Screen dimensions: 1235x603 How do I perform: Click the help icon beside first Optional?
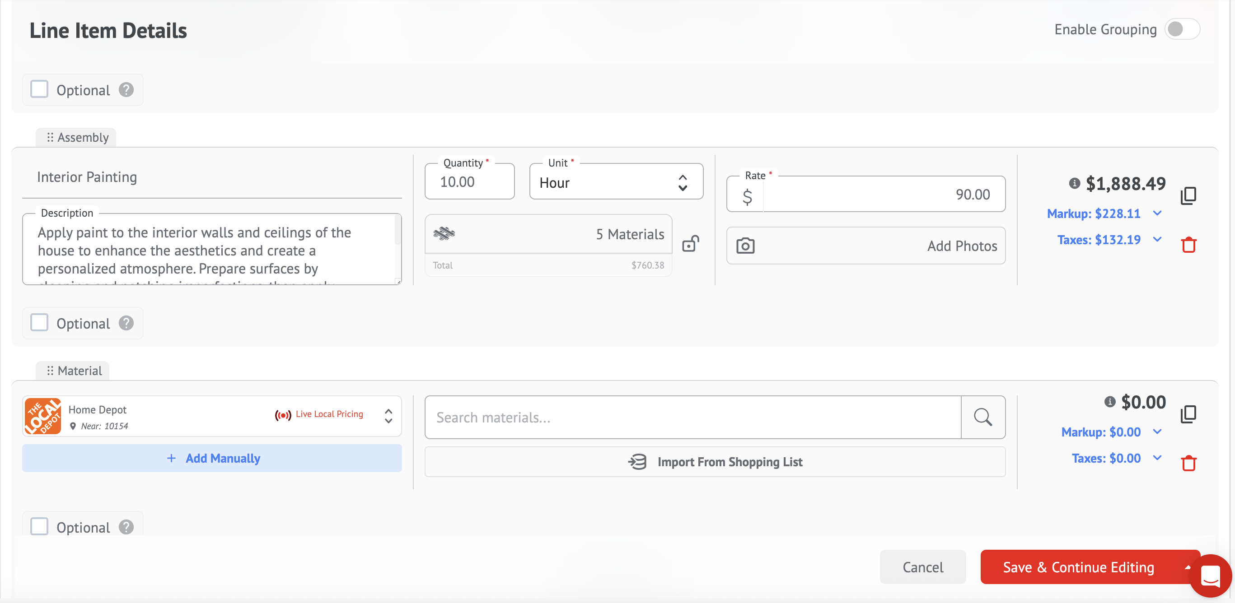pyautogui.click(x=126, y=90)
